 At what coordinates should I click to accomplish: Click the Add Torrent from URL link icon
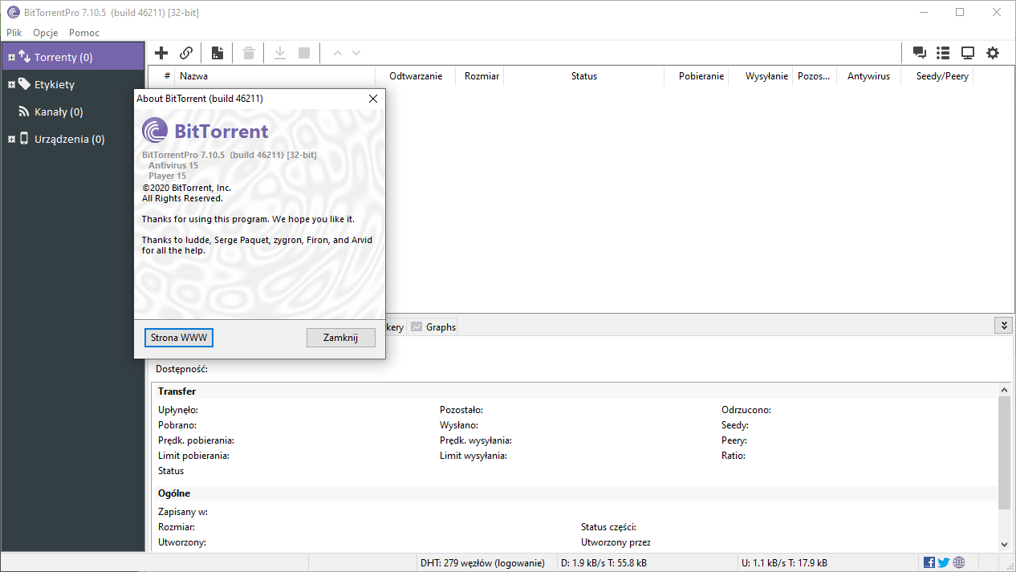click(186, 53)
